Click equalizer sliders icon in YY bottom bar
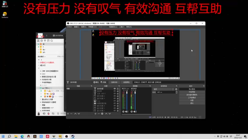 coord(53,113)
